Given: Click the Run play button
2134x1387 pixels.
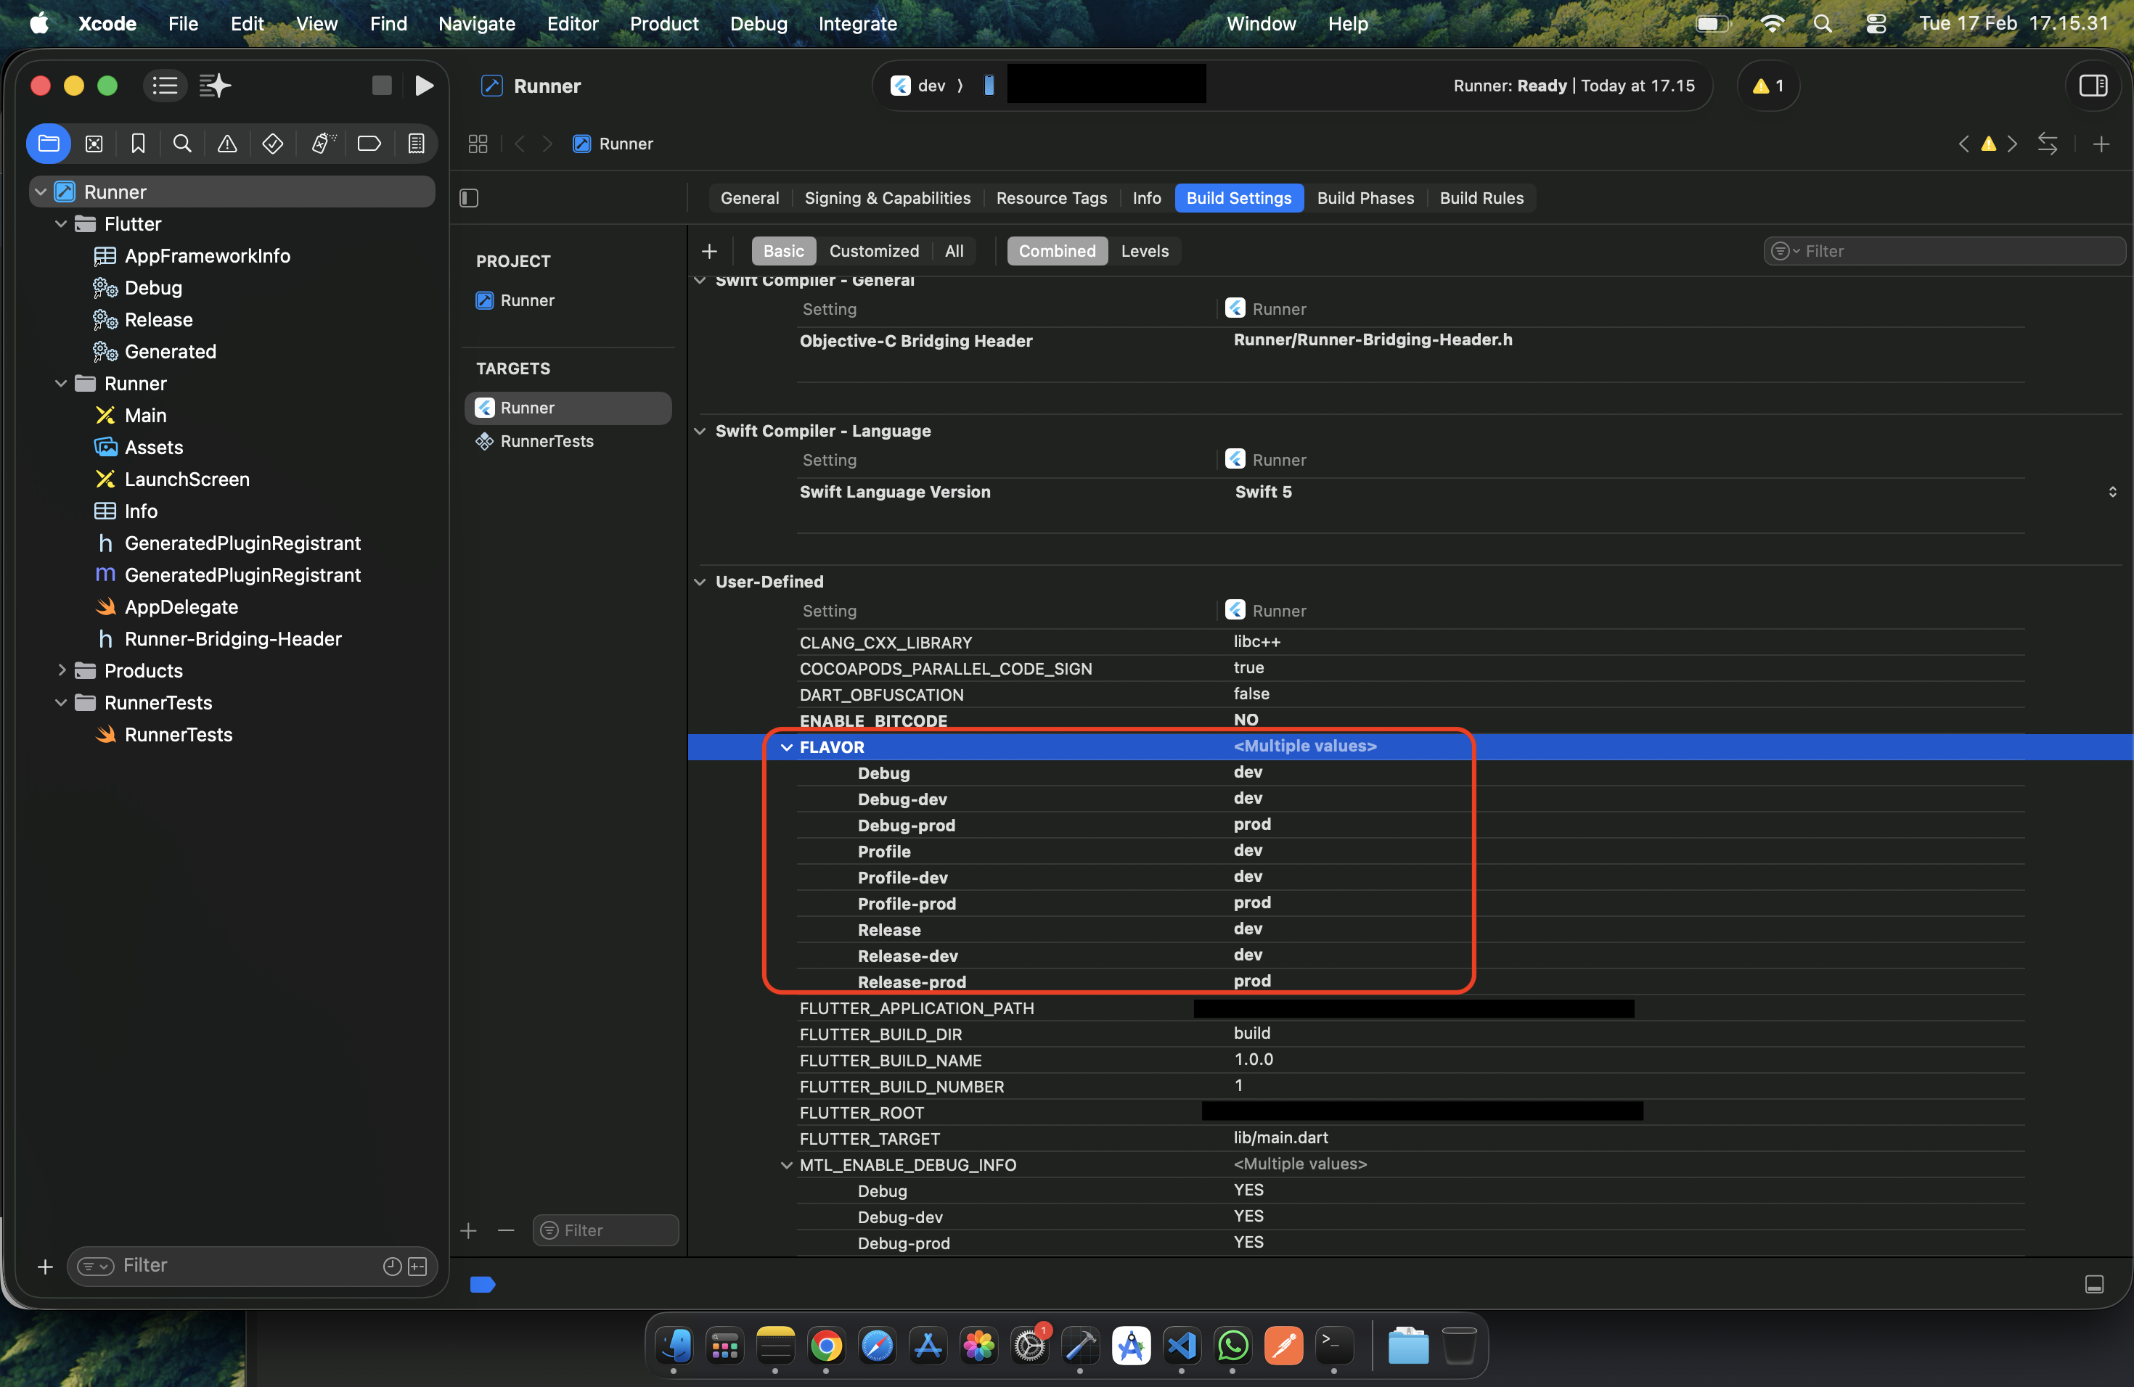Looking at the screenshot, I should coord(424,86).
